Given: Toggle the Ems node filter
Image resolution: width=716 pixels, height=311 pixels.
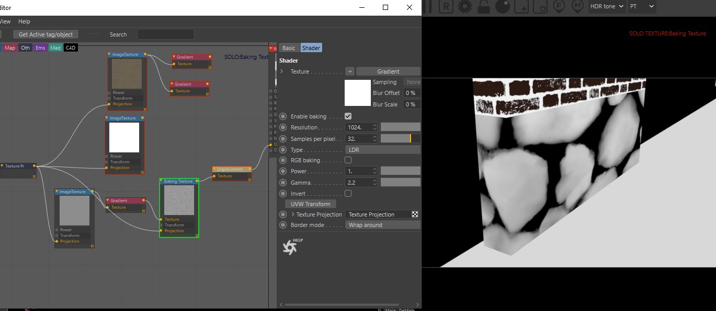Looking at the screenshot, I should click(x=40, y=48).
